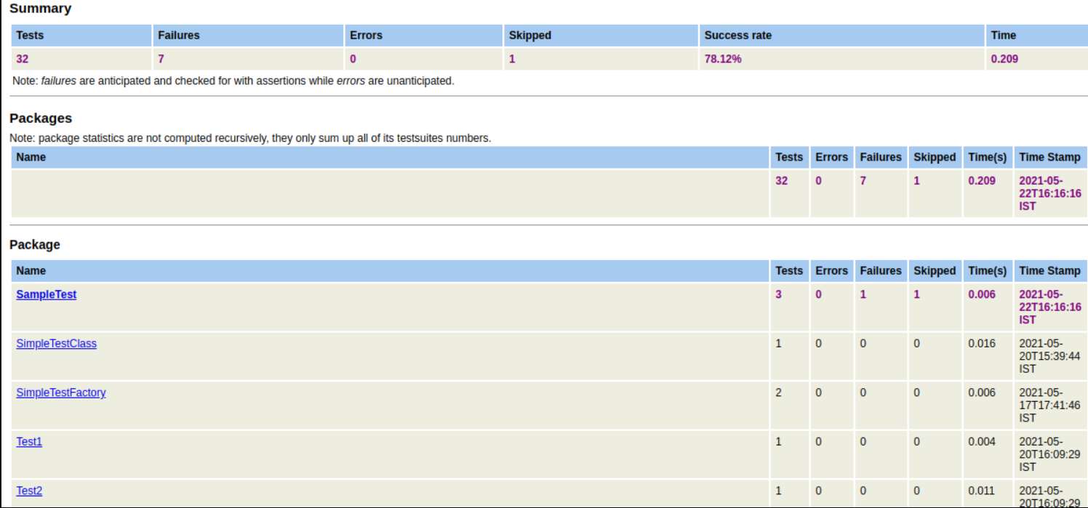
Task: Click the Package table Errors header
Action: pyautogui.click(x=831, y=270)
